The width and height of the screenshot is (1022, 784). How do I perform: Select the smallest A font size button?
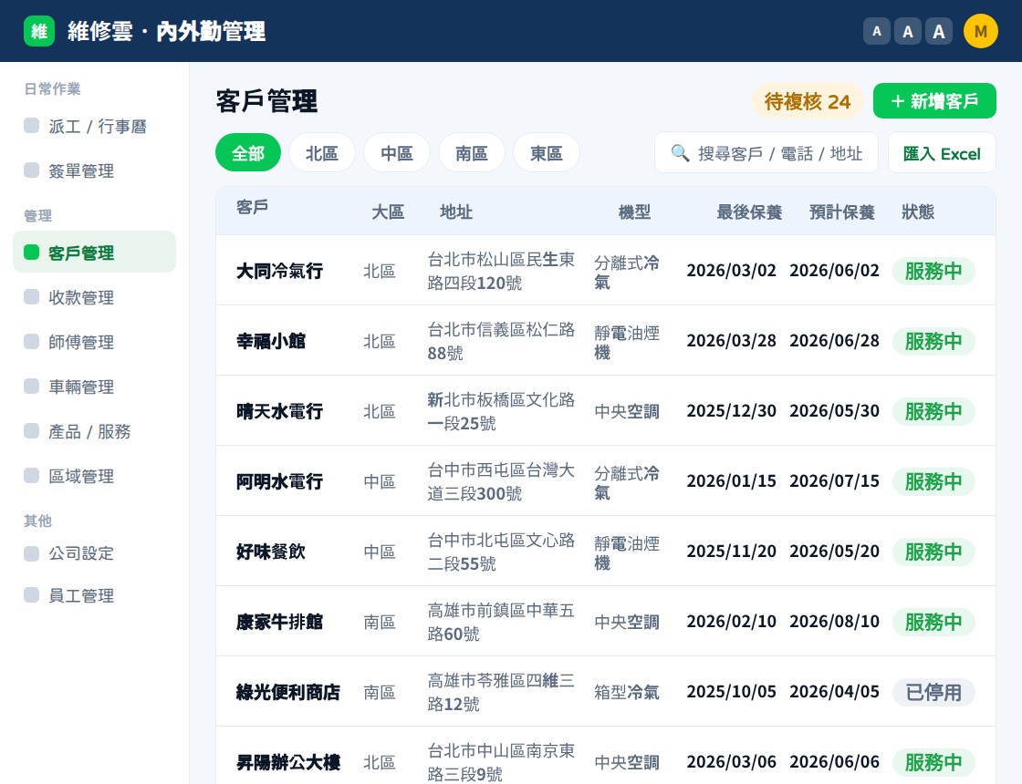tap(877, 31)
